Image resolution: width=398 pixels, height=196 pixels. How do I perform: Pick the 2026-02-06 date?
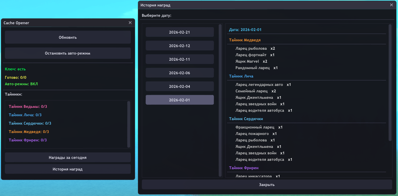click(x=180, y=73)
